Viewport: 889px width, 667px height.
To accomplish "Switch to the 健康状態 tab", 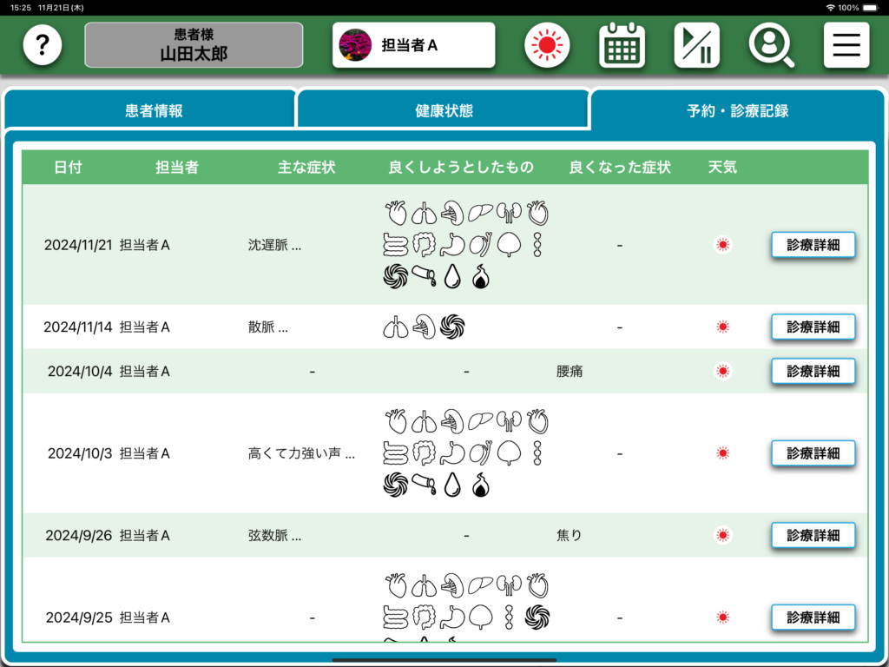I will pyautogui.click(x=444, y=111).
